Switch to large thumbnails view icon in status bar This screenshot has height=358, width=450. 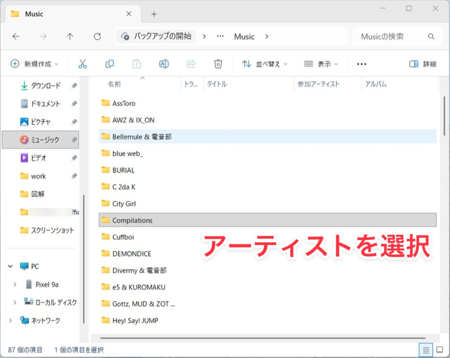tap(440, 350)
